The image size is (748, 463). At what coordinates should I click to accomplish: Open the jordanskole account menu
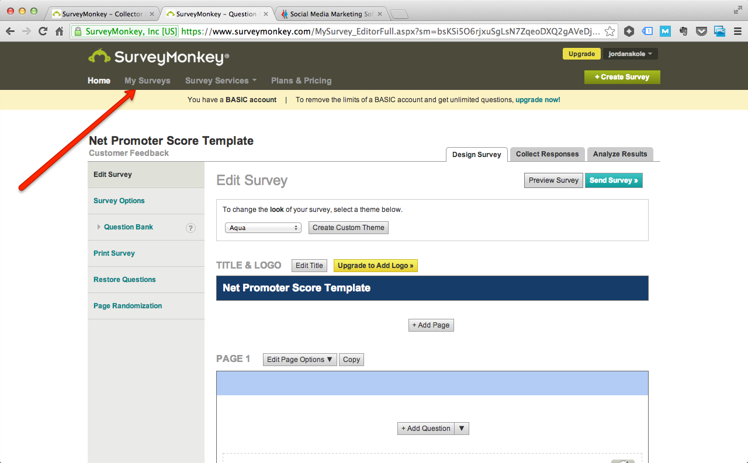tap(630, 54)
